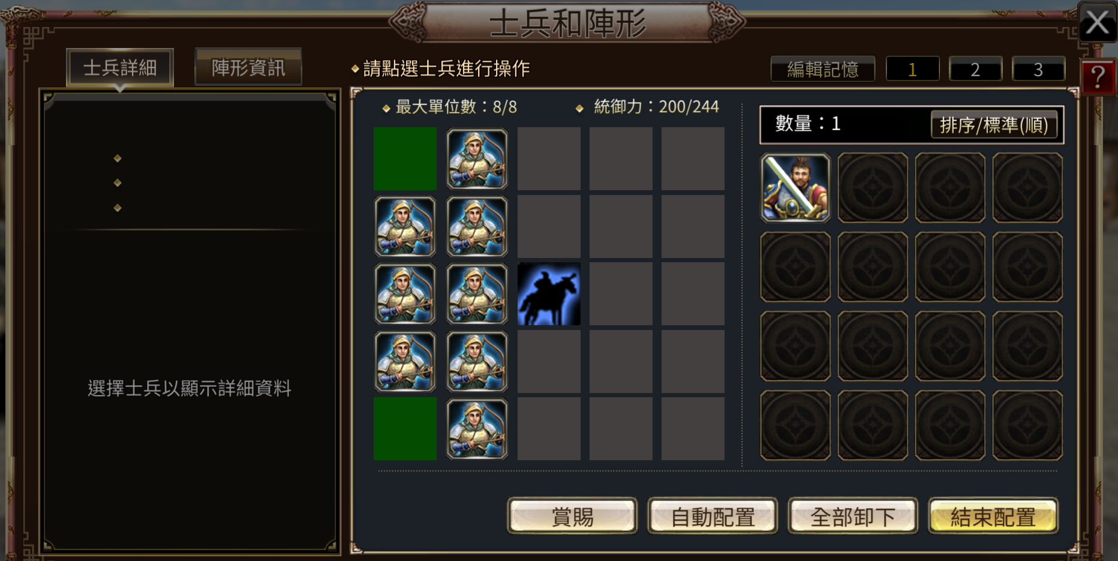Click the red question mark help icon
The height and width of the screenshot is (561, 1118).
1098,77
